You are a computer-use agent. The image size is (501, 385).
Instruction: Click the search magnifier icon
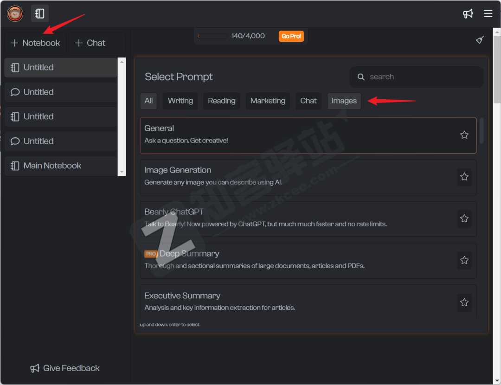click(x=361, y=77)
